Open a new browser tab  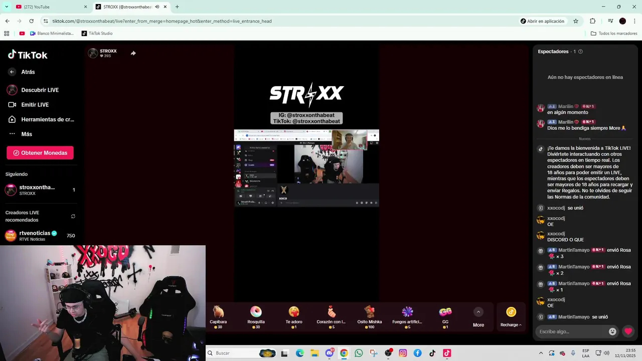(177, 7)
